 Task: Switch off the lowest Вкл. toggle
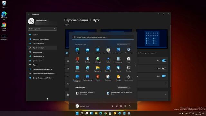[164, 76]
